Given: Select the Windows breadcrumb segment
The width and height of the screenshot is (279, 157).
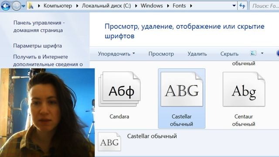Looking at the screenshot, I should click(x=152, y=6).
